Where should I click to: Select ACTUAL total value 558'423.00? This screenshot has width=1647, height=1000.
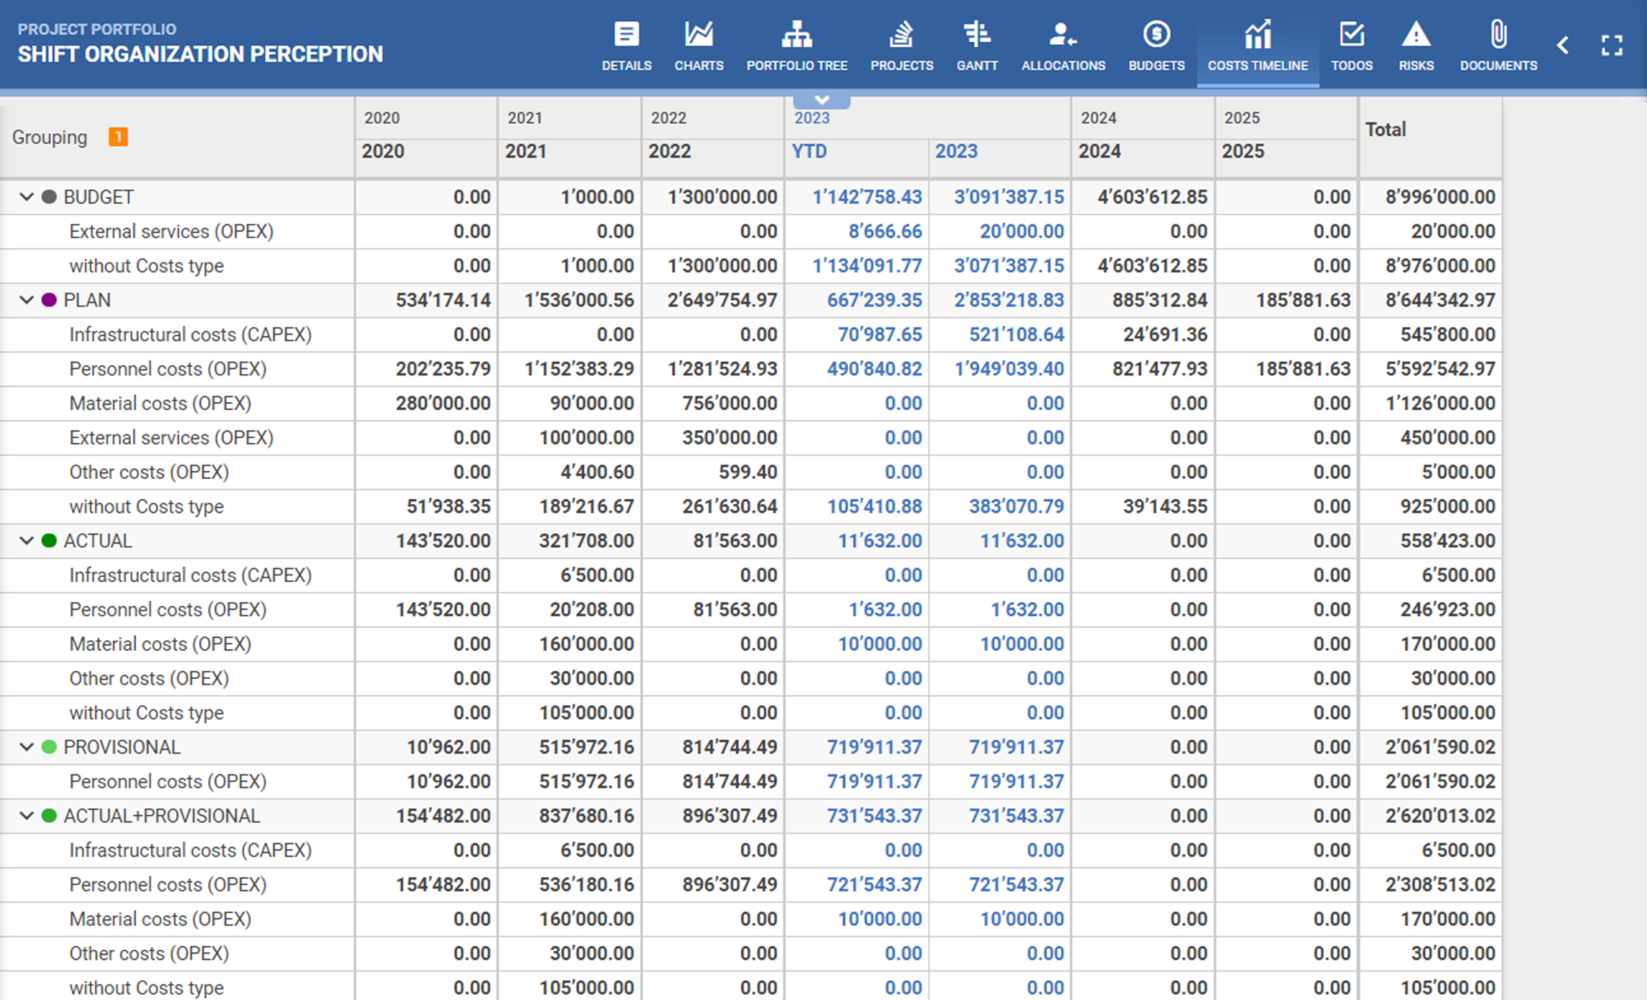click(1448, 540)
